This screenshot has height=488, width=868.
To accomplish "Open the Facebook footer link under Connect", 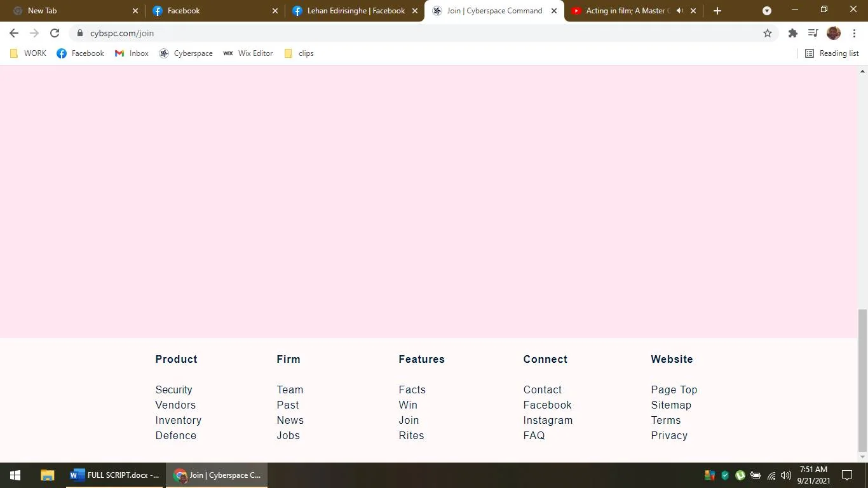I will [x=548, y=405].
